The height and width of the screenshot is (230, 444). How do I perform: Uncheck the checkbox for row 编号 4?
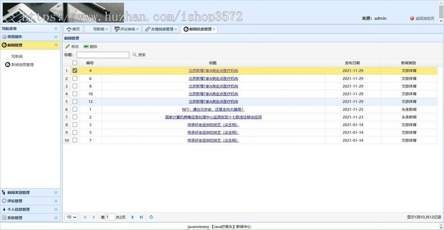click(75, 70)
